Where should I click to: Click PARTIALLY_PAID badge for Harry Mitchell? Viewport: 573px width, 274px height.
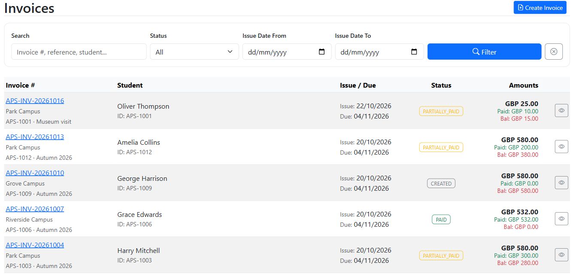pos(441,256)
